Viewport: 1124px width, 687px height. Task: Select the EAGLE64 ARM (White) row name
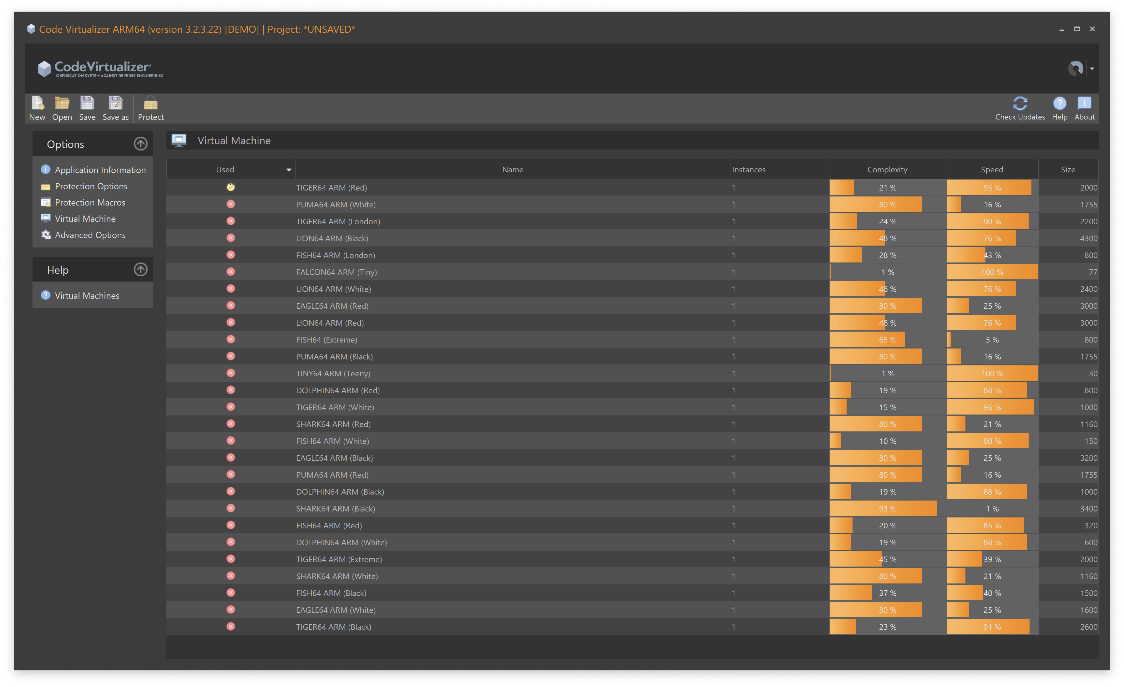(x=336, y=610)
